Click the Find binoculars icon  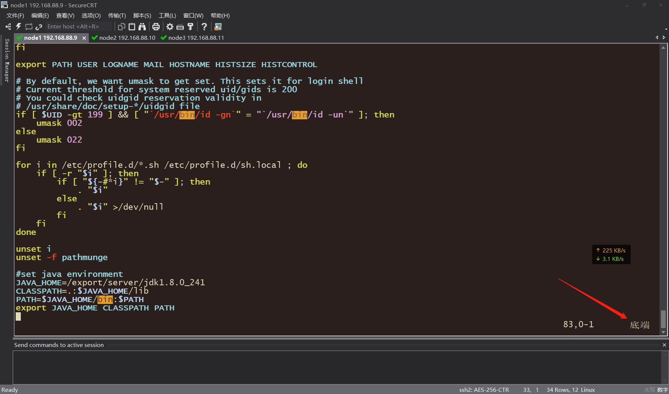pyautogui.click(x=142, y=27)
